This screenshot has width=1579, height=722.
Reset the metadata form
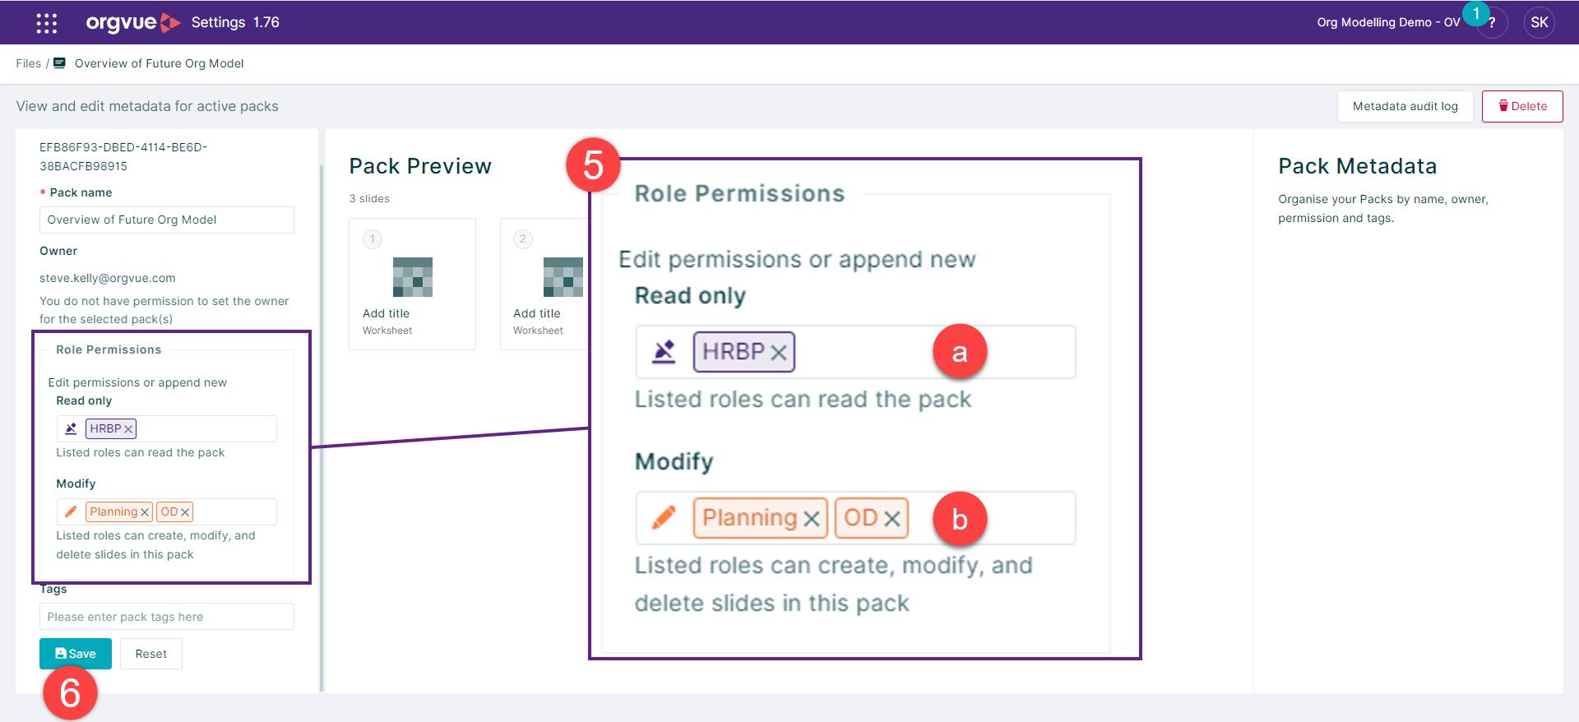151,654
